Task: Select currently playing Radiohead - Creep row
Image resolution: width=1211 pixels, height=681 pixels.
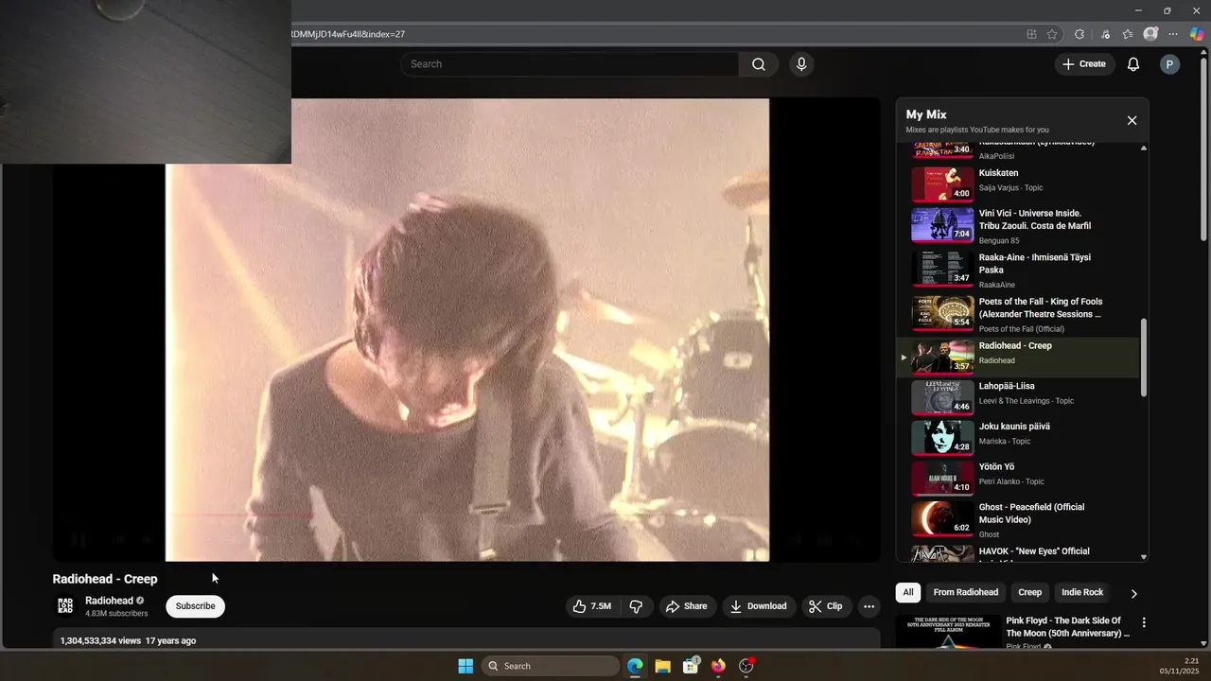Action: (x=1019, y=358)
